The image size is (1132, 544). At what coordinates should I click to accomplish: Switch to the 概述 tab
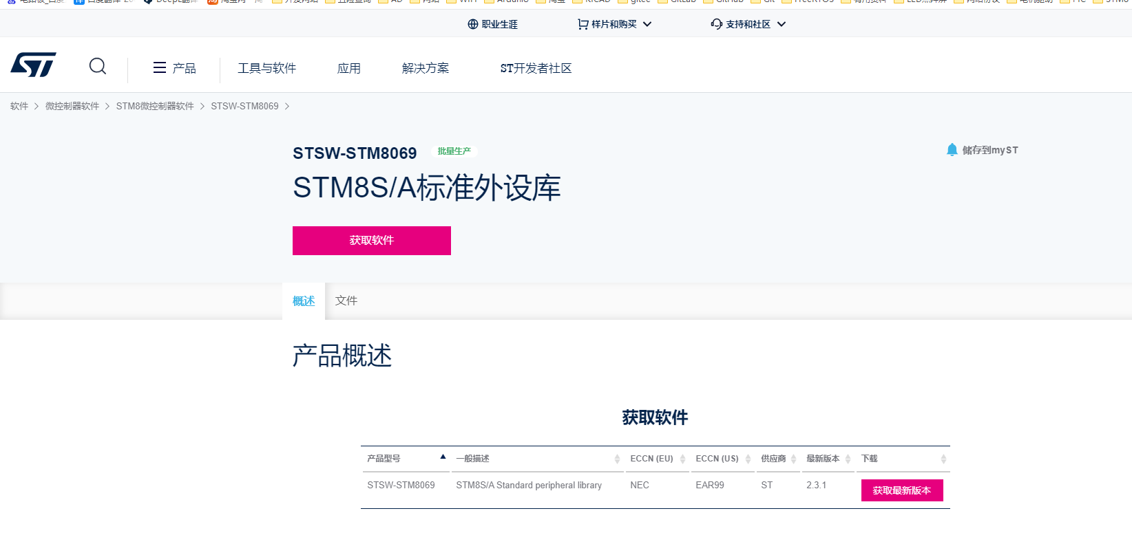304,301
